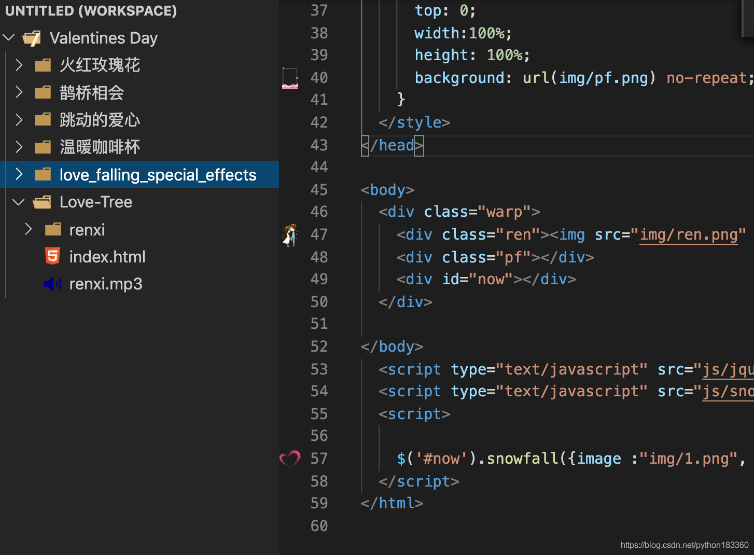Screen dimensions: 754x555
Task: Follow the img/ren.png source link
Action: (x=689, y=235)
